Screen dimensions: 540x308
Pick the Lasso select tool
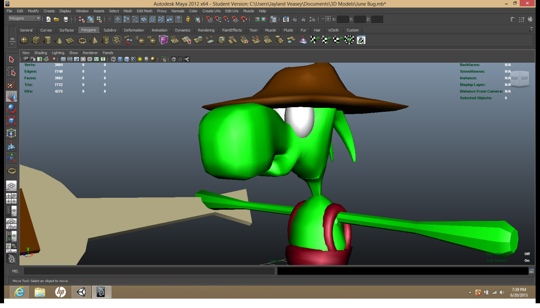click(11, 72)
